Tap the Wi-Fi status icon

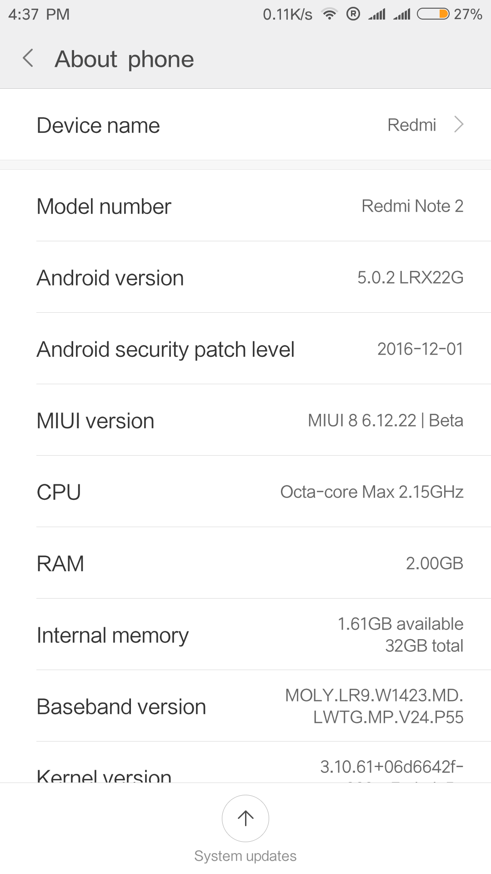(x=329, y=14)
